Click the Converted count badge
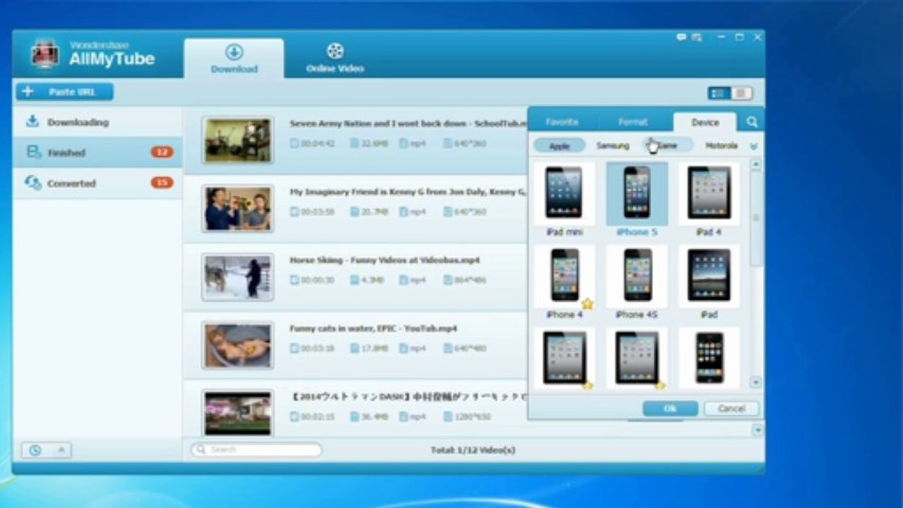 pyautogui.click(x=162, y=183)
